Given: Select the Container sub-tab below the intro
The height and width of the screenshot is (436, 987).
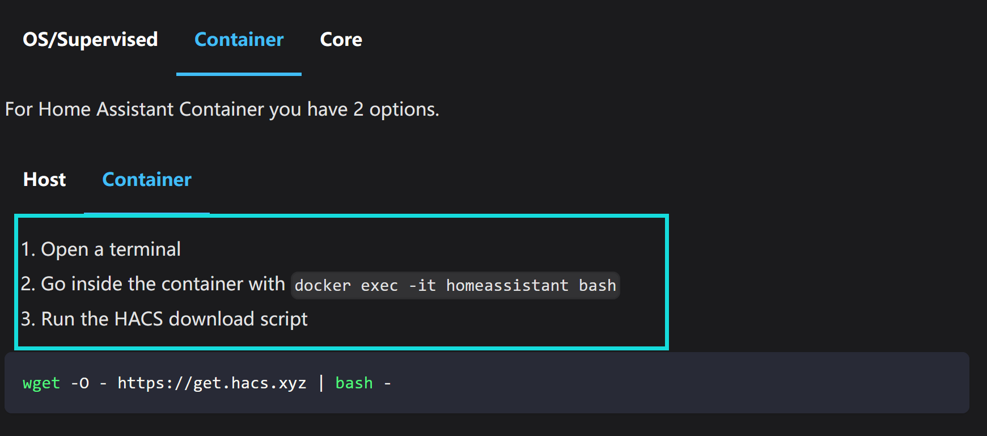Looking at the screenshot, I should point(147,180).
